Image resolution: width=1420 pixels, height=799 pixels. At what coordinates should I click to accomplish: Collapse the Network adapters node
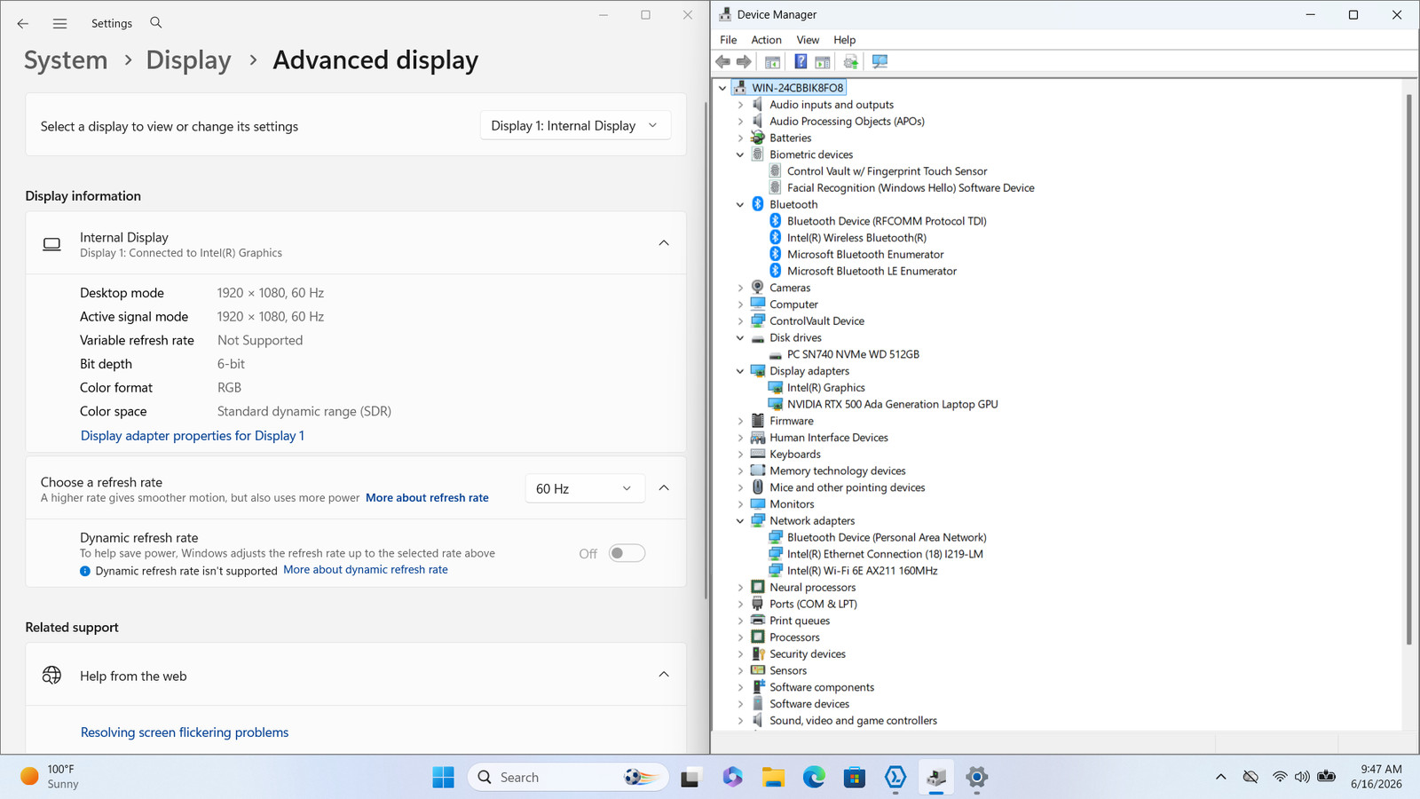[x=740, y=521]
